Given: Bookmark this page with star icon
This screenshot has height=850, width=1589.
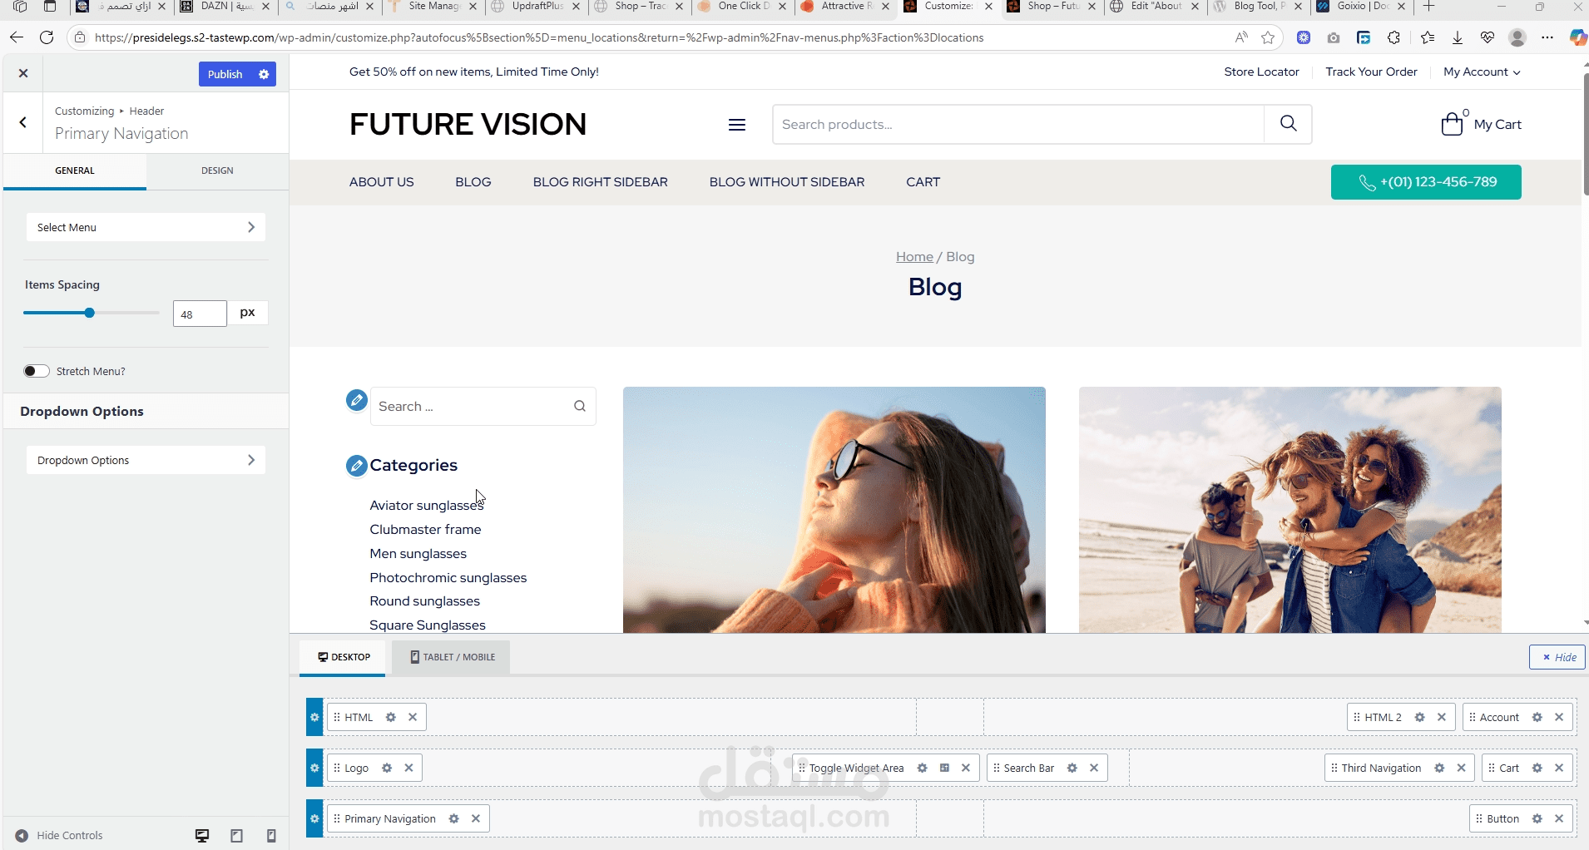Looking at the screenshot, I should coord(1268,37).
